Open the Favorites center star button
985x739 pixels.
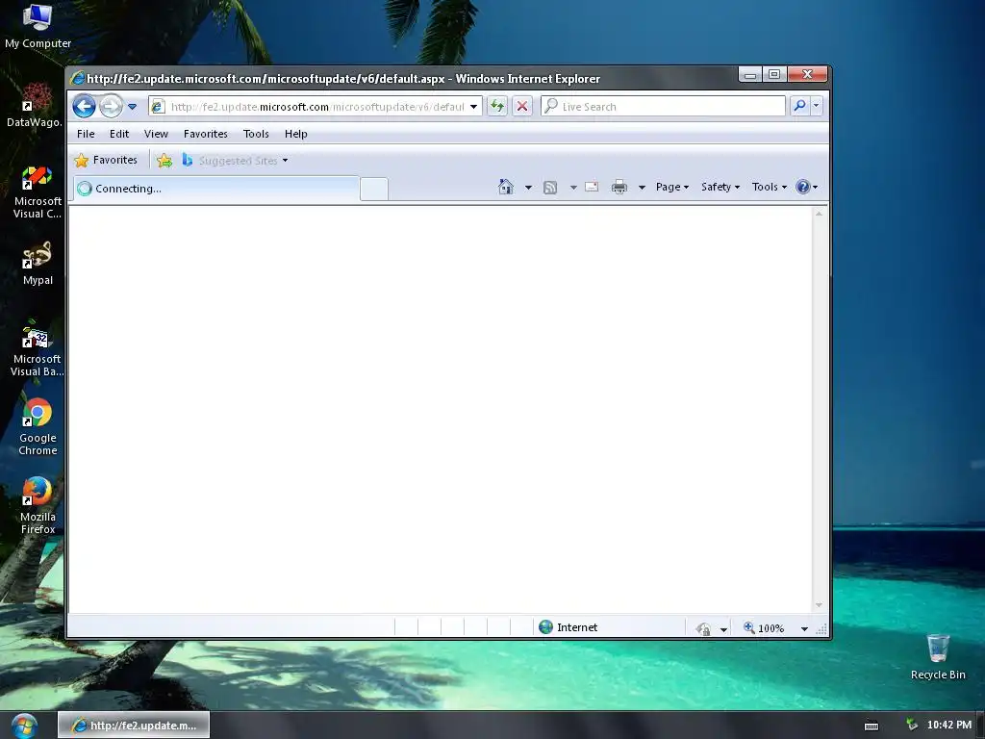click(106, 161)
